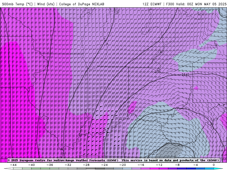The width and height of the screenshot is (227, 170).
Task: Click the '-8' legend value
Action: (178, 165)
